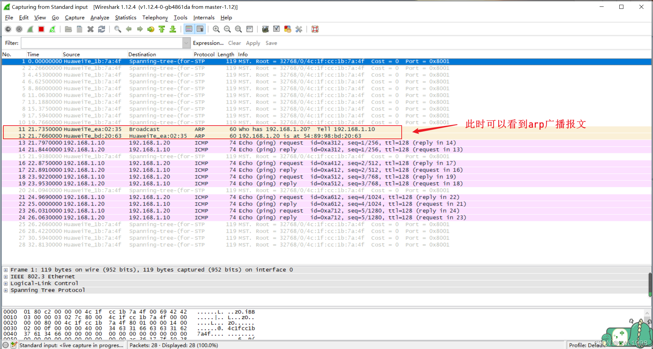
Task: Reload this capture file icon
Action: (x=101, y=29)
